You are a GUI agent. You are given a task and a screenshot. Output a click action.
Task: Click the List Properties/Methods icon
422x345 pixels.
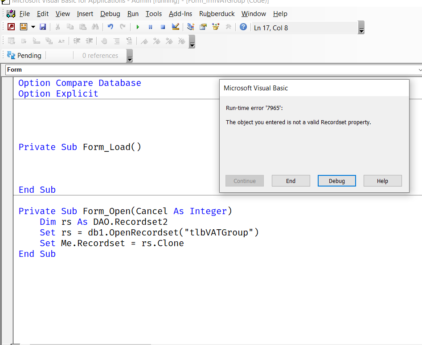tap(11, 41)
